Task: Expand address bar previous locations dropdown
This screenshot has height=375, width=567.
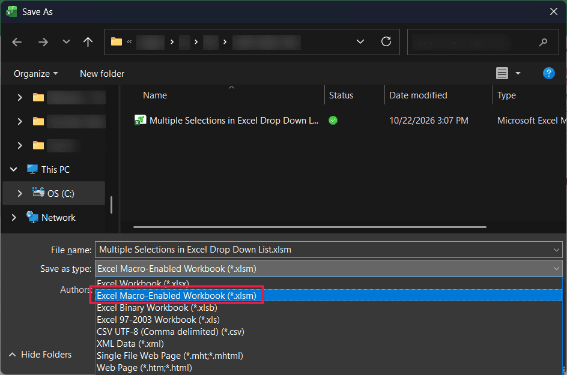Action: click(x=360, y=41)
